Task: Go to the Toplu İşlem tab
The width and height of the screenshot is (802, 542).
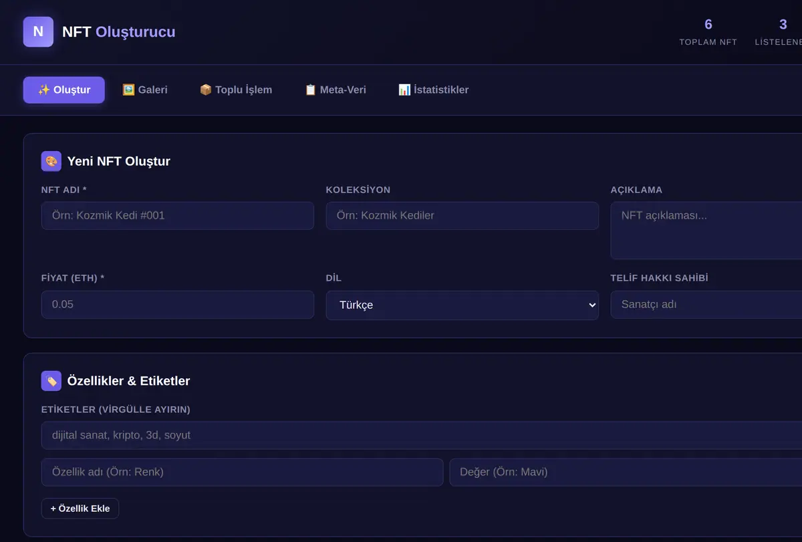Action: (x=236, y=90)
